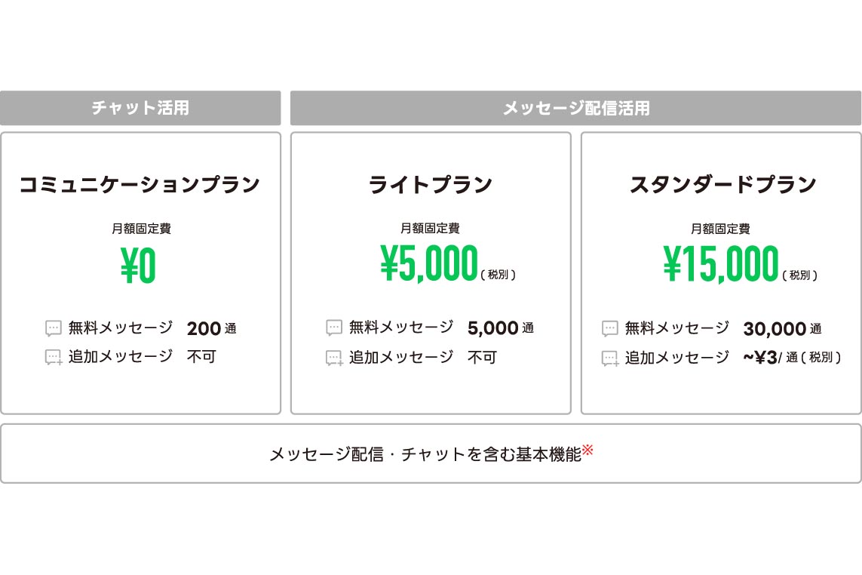This screenshot has height=575, width=862.
Task: Click the コミュニケーションプラン title
Action: [x=140, y=185]
